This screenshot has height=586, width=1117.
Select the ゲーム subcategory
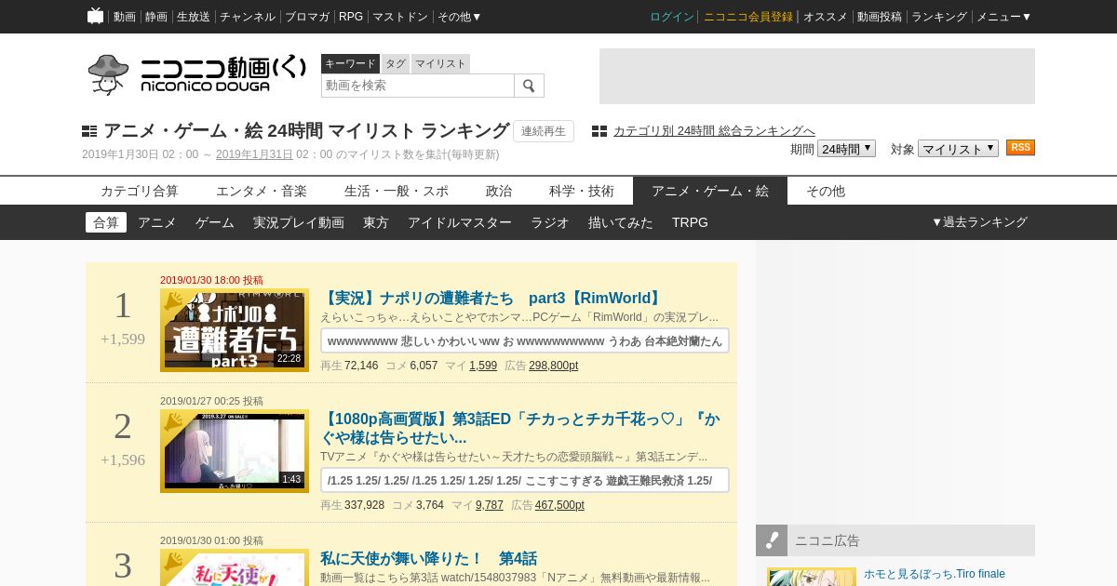(x=215, y=222)
